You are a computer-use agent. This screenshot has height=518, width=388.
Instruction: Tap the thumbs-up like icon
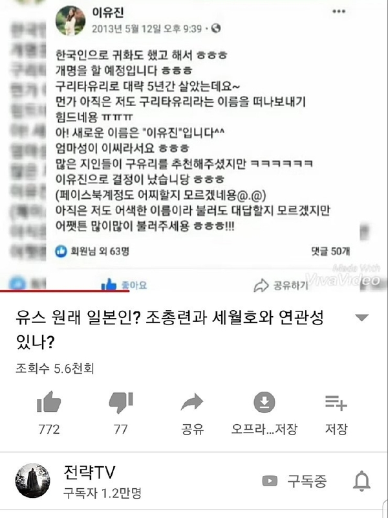(49, 401)
